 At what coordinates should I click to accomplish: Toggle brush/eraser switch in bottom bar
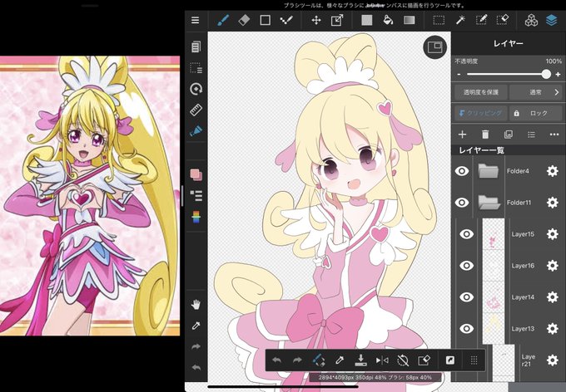click(318, 360)
